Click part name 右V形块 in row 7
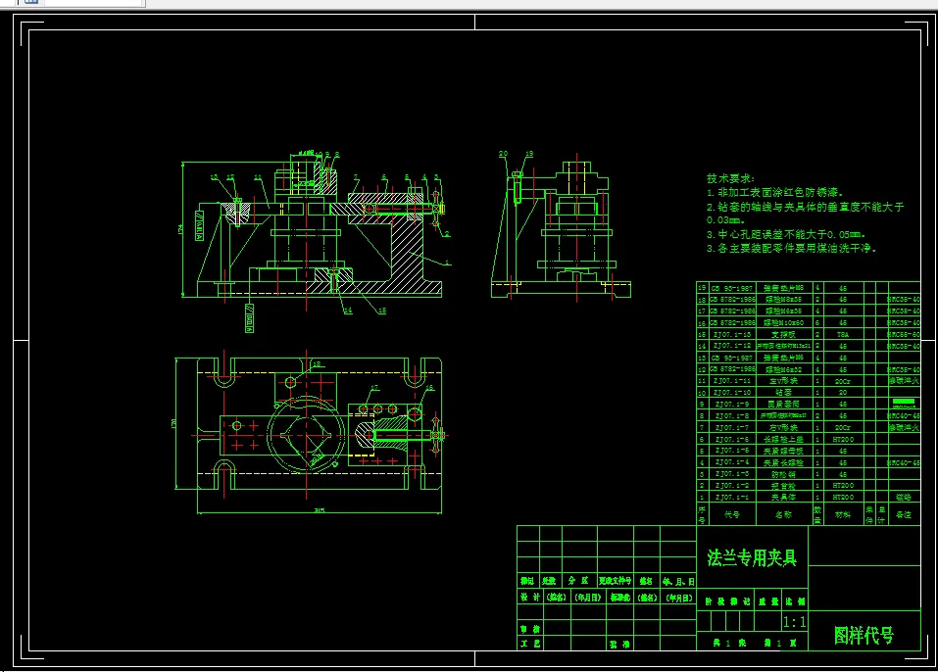Image resolution: width=938 pixels, height=672 pixels. click(x=783, y=427)
